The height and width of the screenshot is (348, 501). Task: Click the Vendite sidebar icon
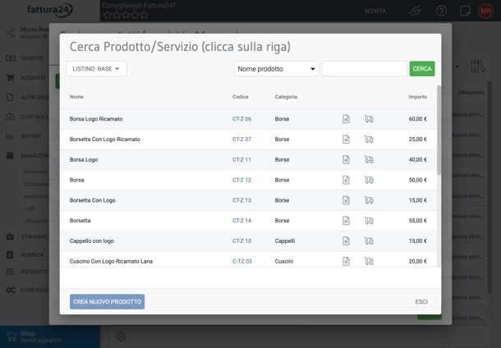pos(10,58)
